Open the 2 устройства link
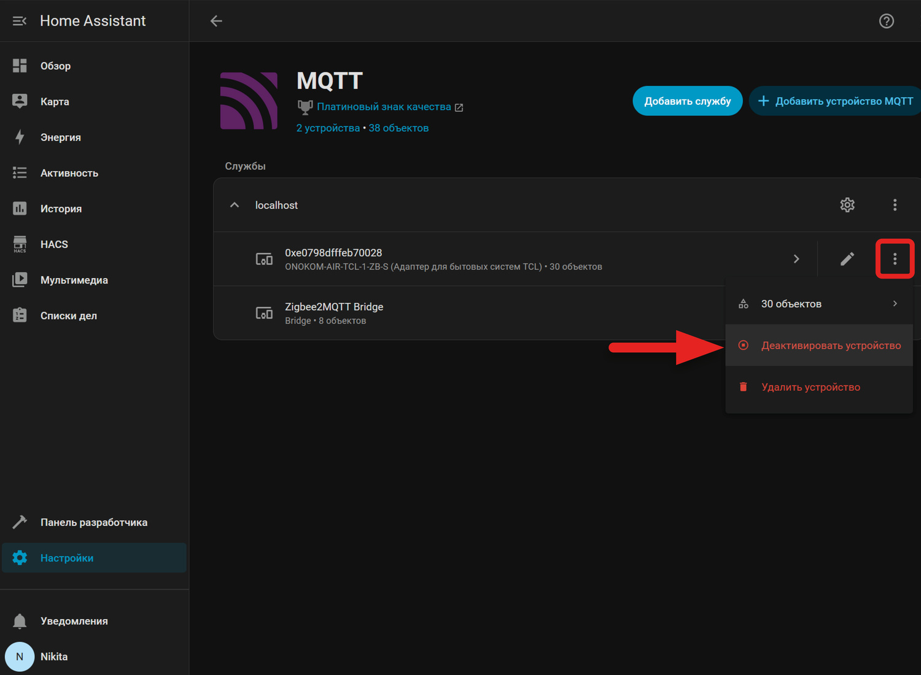The height and width of the screenshot is (675, 921). coord(328,128)
